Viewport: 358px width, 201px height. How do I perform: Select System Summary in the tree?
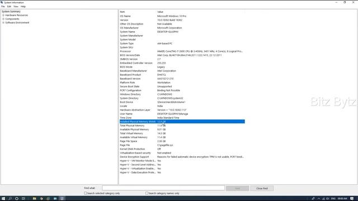pos(11,11)
